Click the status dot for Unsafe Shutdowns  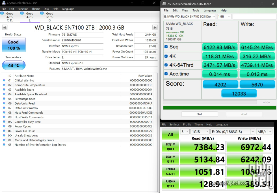[4, 135]
